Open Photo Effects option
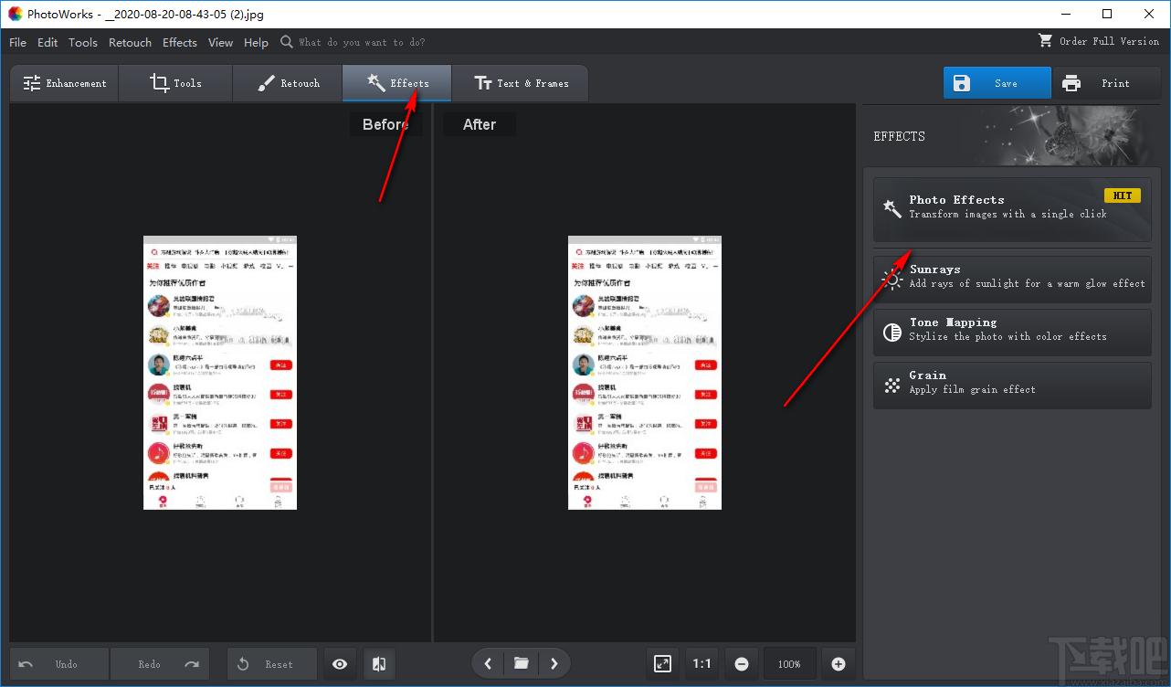The image size is (1171, 687). [x=1012, y=209]
